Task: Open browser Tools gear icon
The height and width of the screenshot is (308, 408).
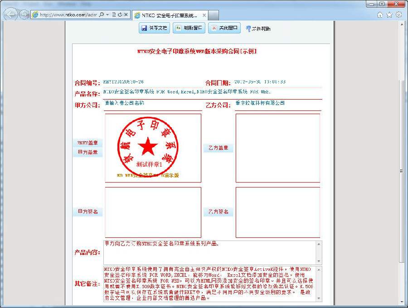Action: click(x=398, y=15)
